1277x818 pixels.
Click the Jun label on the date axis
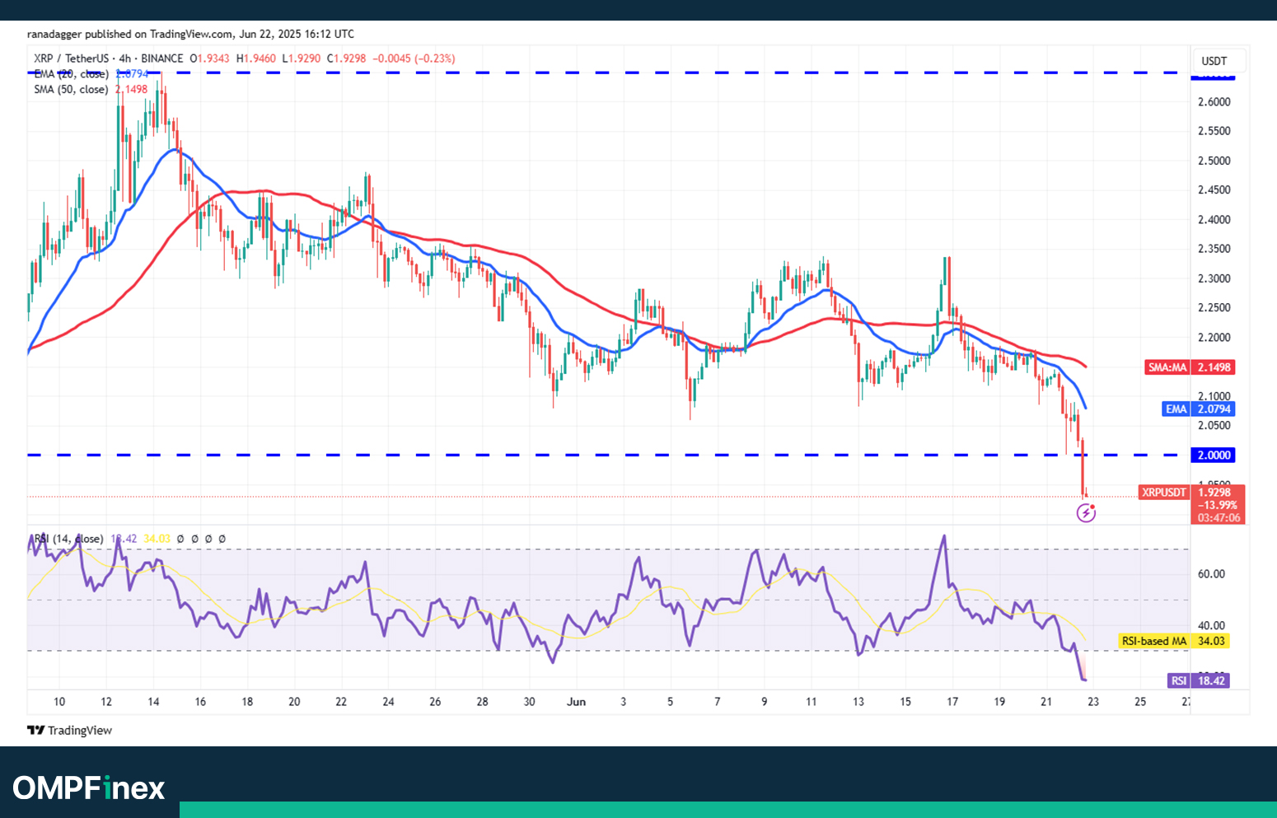[x=576, y=702]
